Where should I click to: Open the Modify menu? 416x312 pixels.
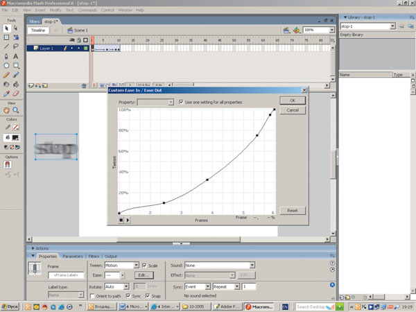click(x=55, y=10)
